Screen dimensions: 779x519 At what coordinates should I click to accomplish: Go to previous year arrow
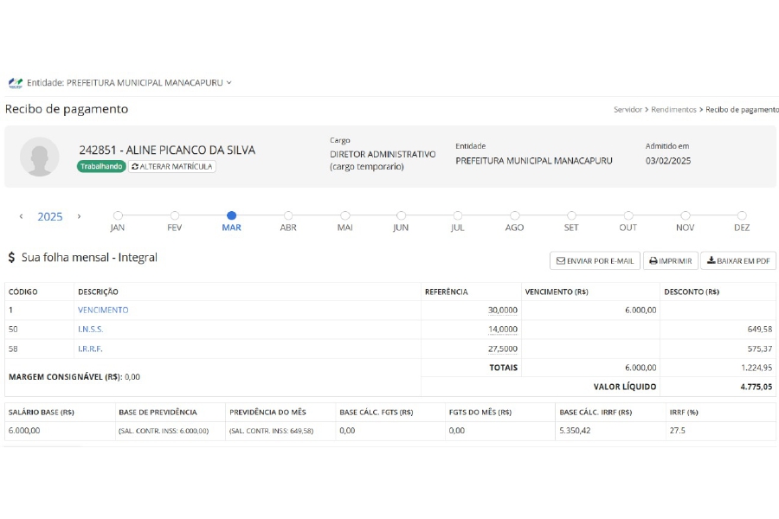click(22, 216)
